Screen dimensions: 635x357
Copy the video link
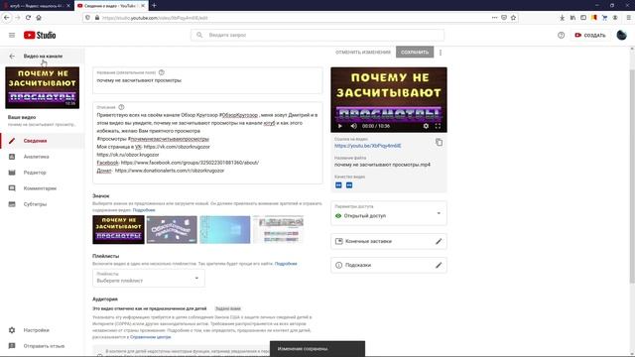point(439,143)
